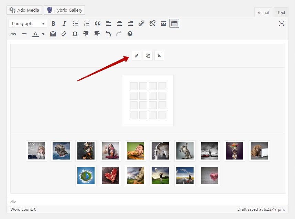295x219 pixels.
Task: Open text color picker arrow
Action: [x=43, y=34]
